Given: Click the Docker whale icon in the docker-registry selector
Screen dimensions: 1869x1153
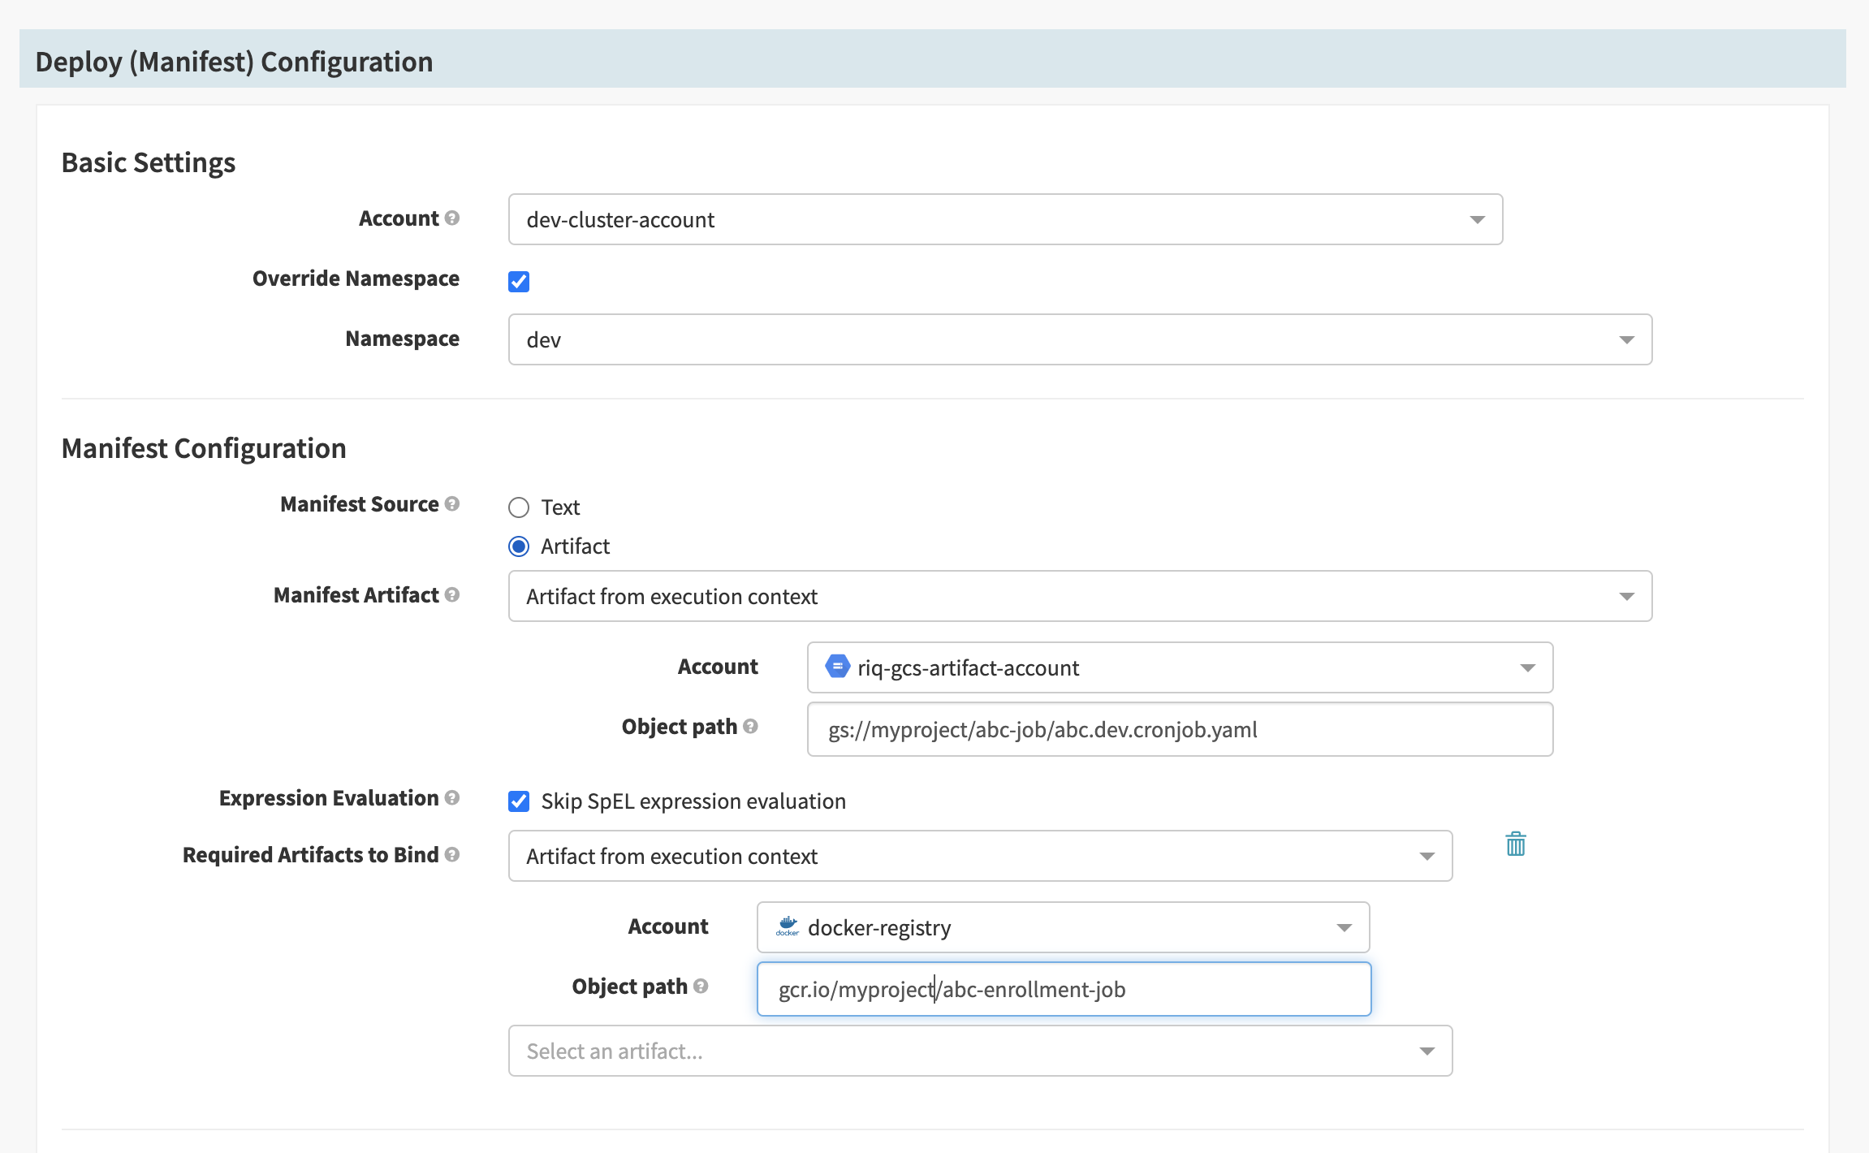Looking at the screenshot, I should click(x=787, y=927).
